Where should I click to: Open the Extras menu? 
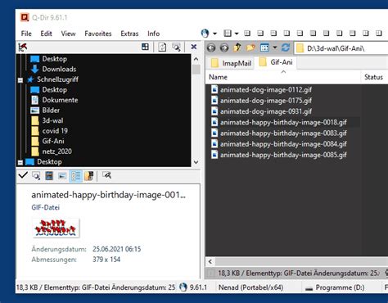tap(129, 34)
